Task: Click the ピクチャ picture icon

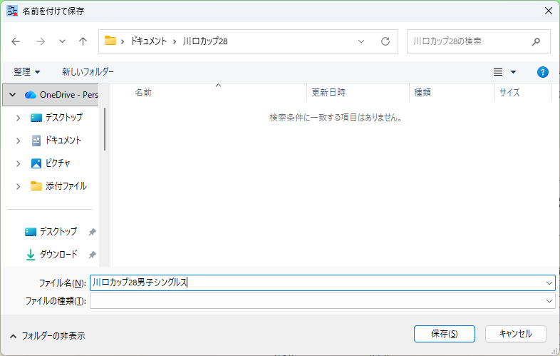Action: (x=36, y=163)
